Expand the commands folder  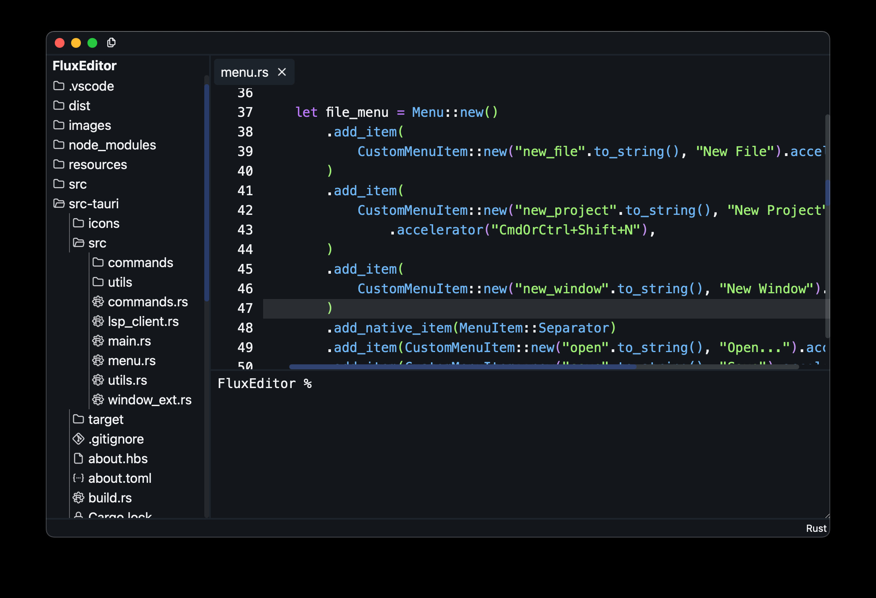coord(140,263)
